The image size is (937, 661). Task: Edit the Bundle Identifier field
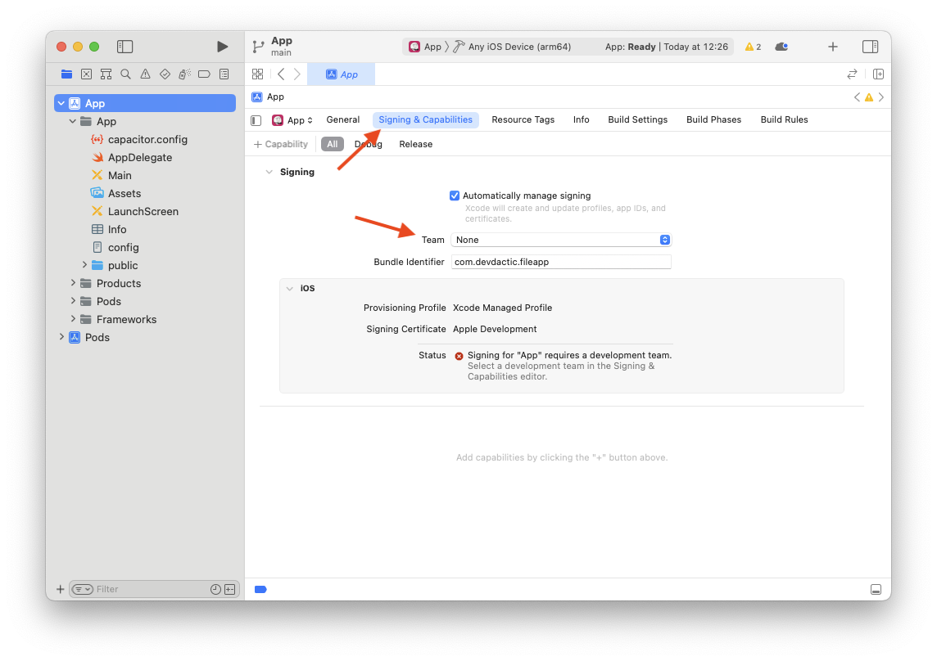561,262
